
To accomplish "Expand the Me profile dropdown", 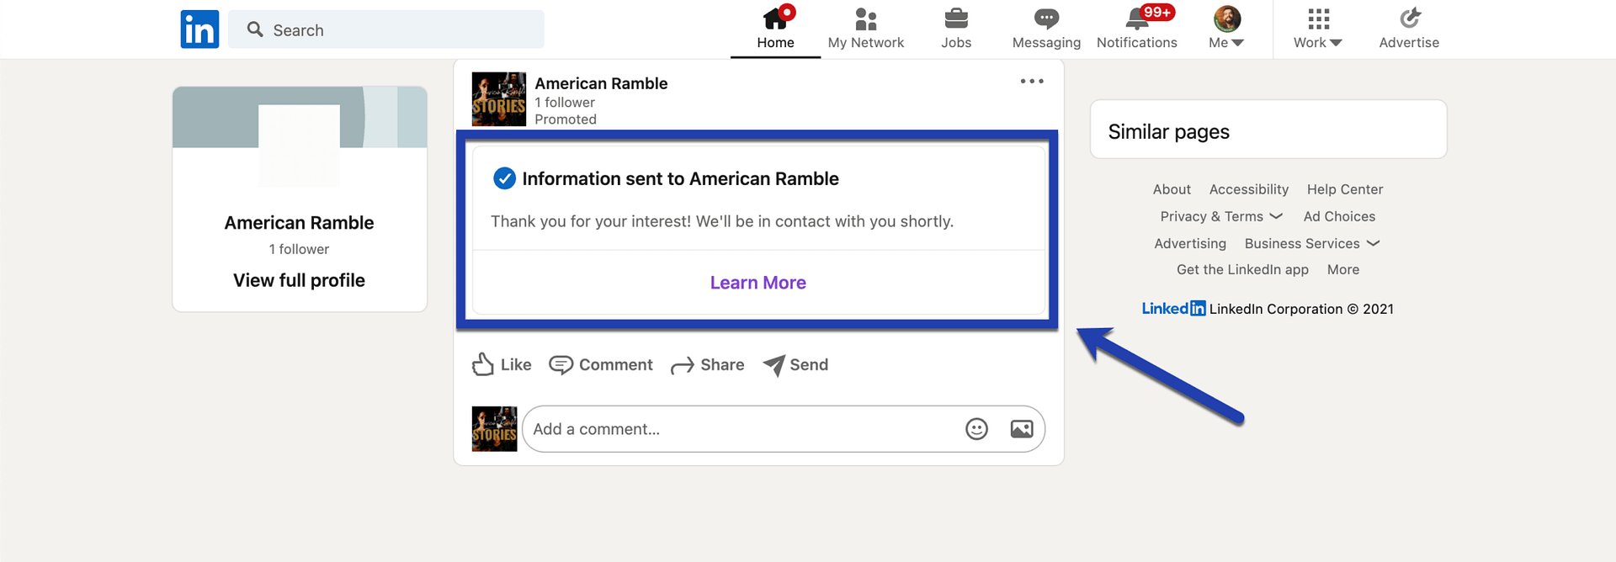I will [x=1227, y=29].
